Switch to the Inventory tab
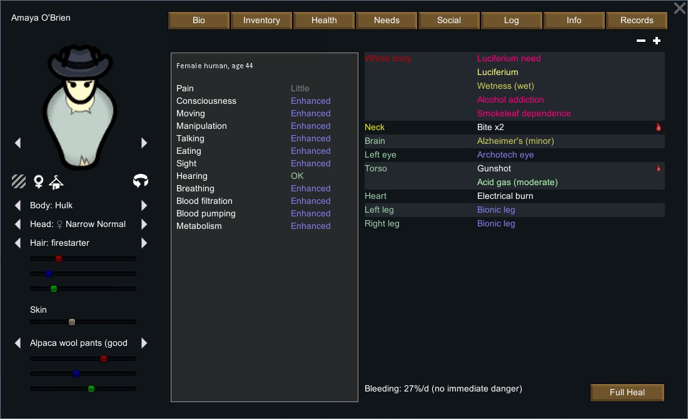The width and height of the screenshot is (688, 419). click(x=261, y=20)
